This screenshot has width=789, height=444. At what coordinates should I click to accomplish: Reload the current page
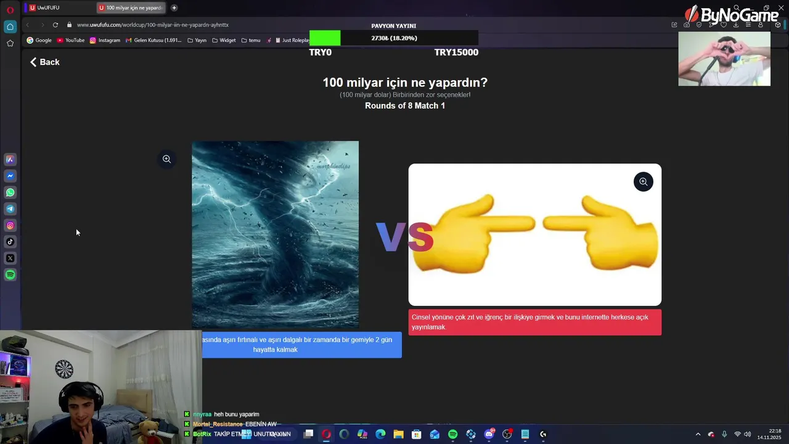[x=55, y=25]
